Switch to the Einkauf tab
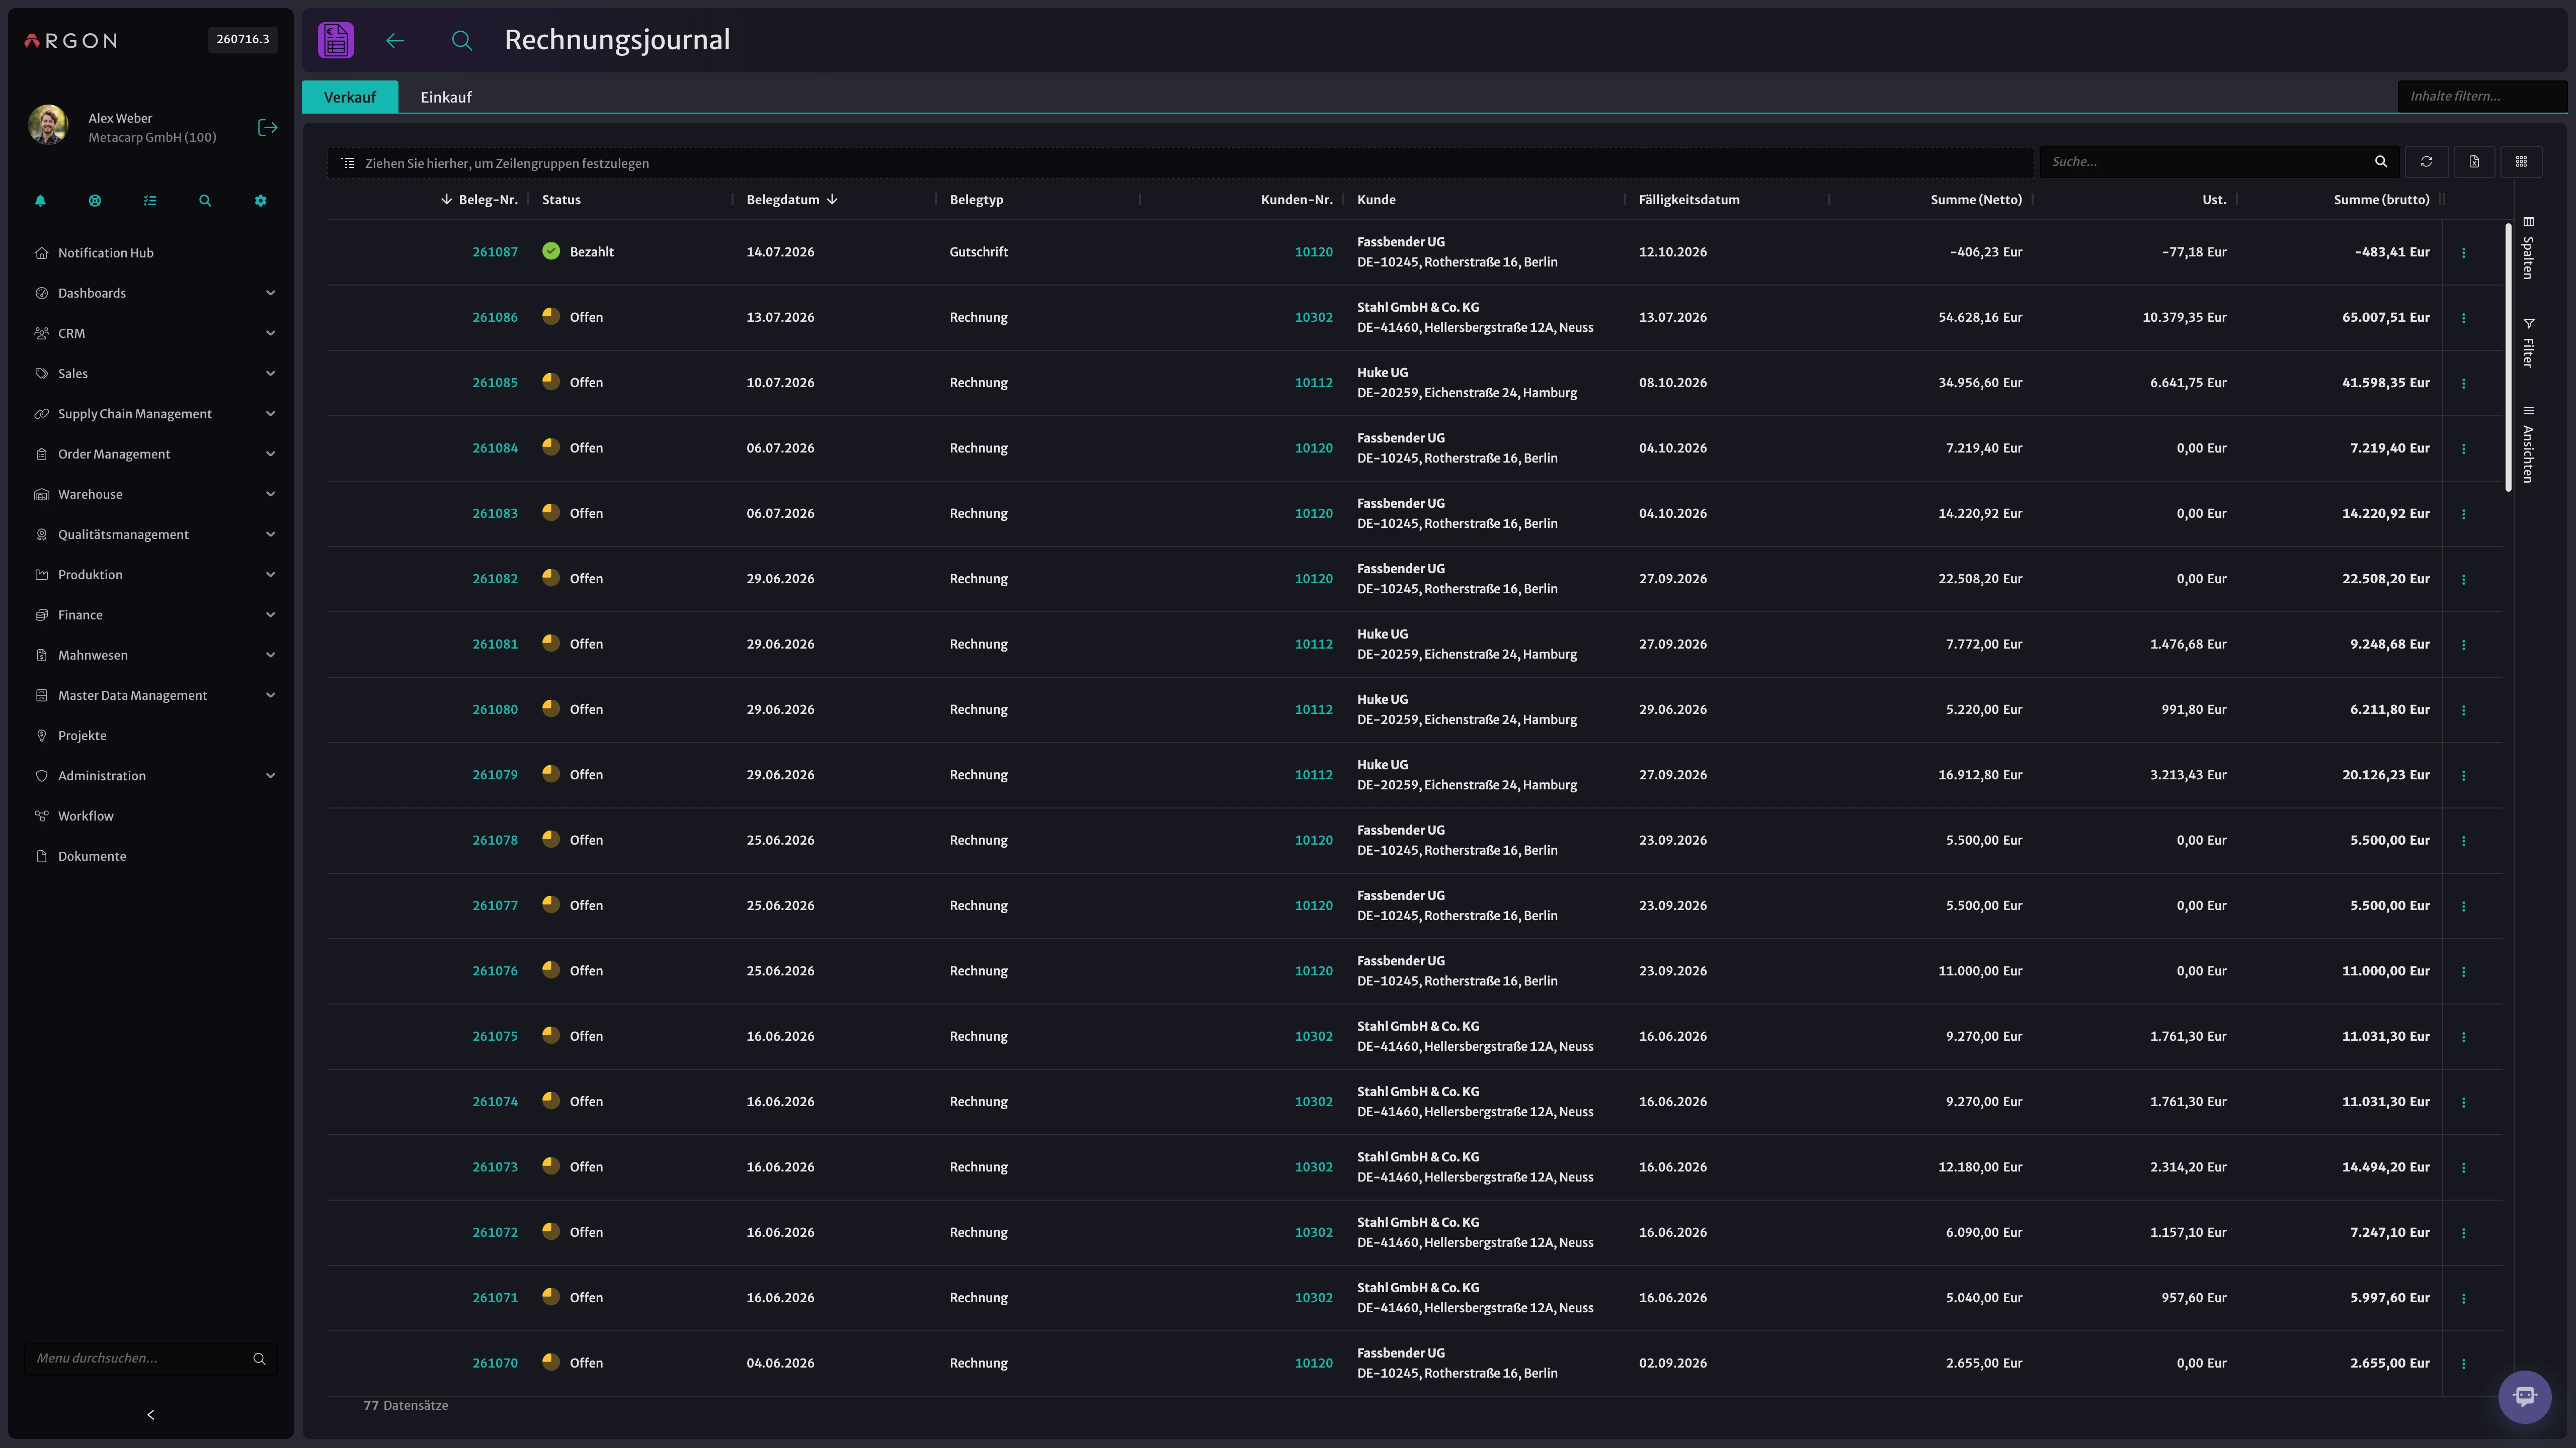 446,97
